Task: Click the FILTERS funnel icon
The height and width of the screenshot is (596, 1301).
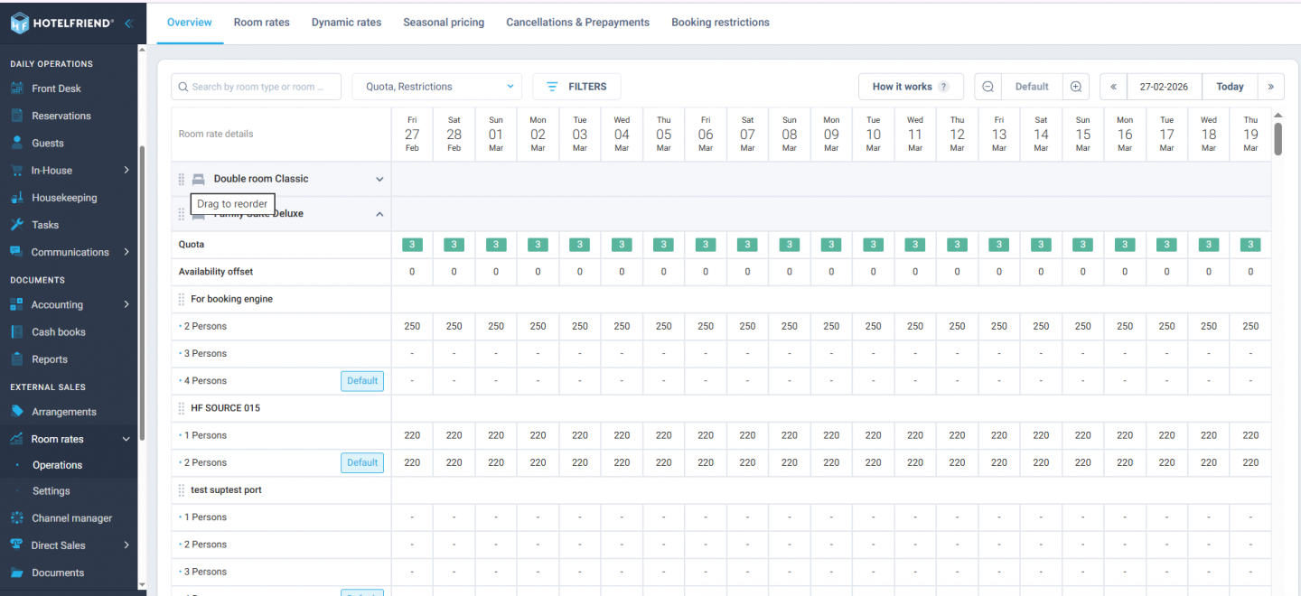Action: (x=552, y=86)
